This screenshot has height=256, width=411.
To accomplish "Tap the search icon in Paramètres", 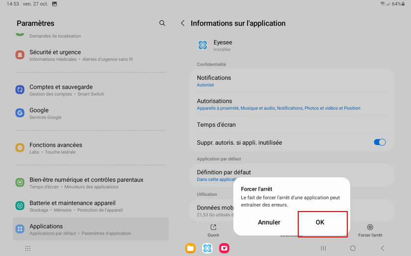I will (x=162, y=23).
